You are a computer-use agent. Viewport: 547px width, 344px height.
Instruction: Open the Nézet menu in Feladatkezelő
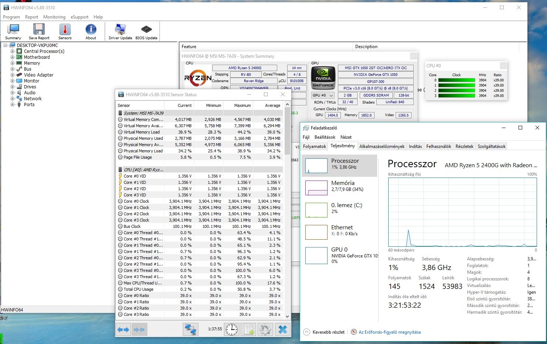[x=346, y=137]
